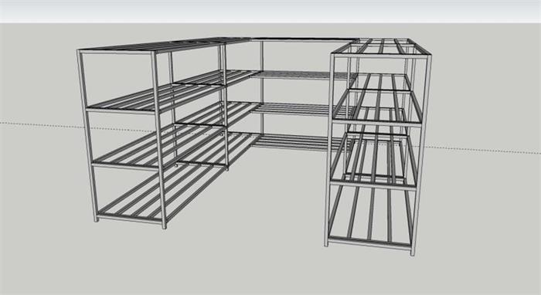Select right unit's second shelf front rail
Image resolution: width=541 pixels, height=295 pixels.
[377, 122]
